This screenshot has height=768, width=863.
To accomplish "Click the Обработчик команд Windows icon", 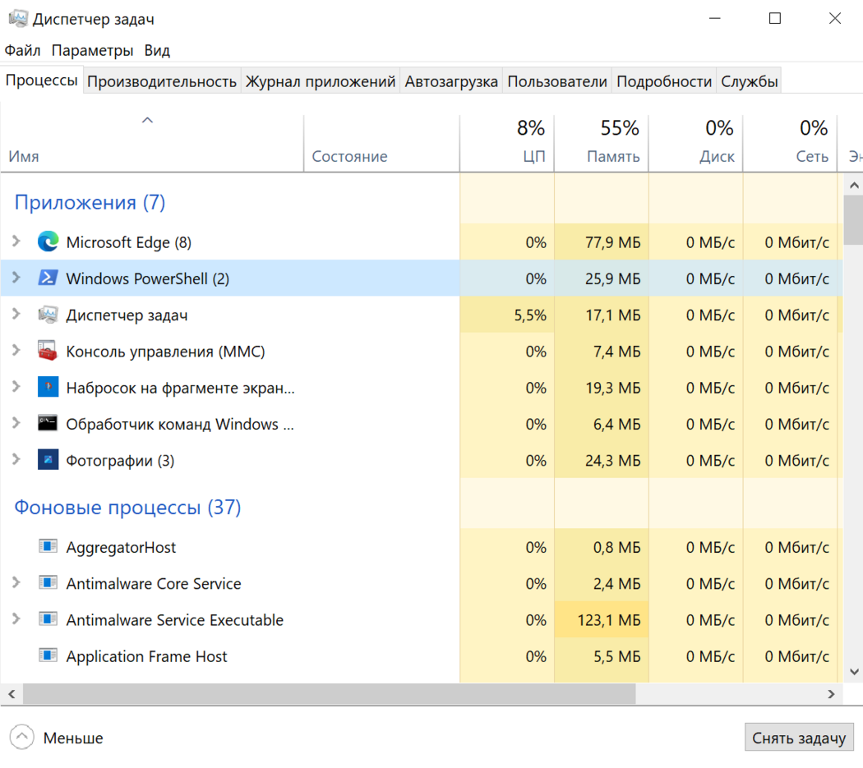I will coord(48,424).
